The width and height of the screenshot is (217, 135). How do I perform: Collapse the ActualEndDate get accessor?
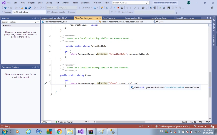pos(50,51)
